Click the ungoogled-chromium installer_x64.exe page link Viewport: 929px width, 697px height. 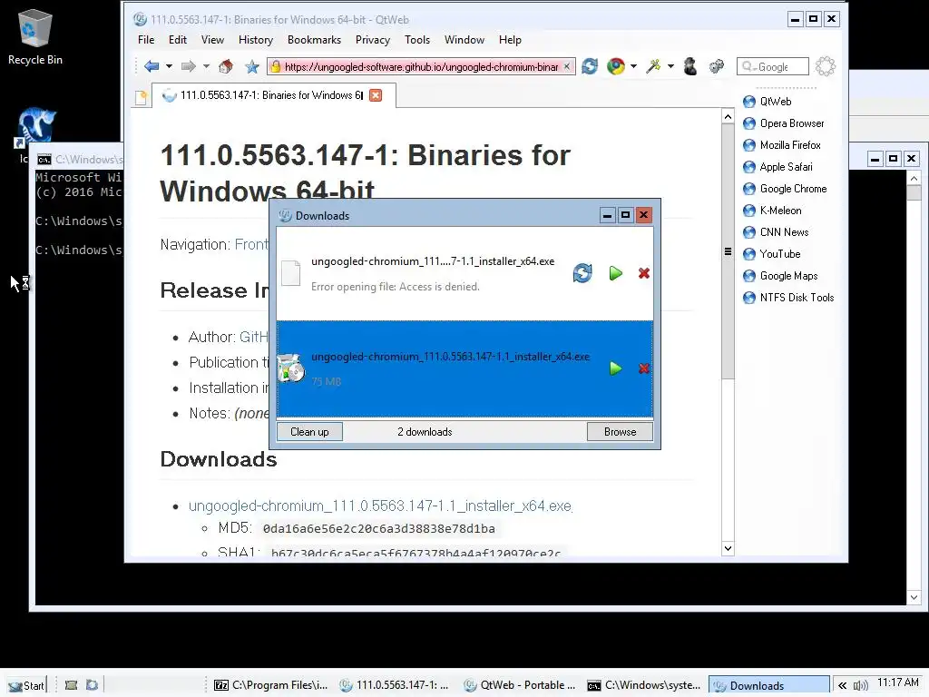point(380,506)
